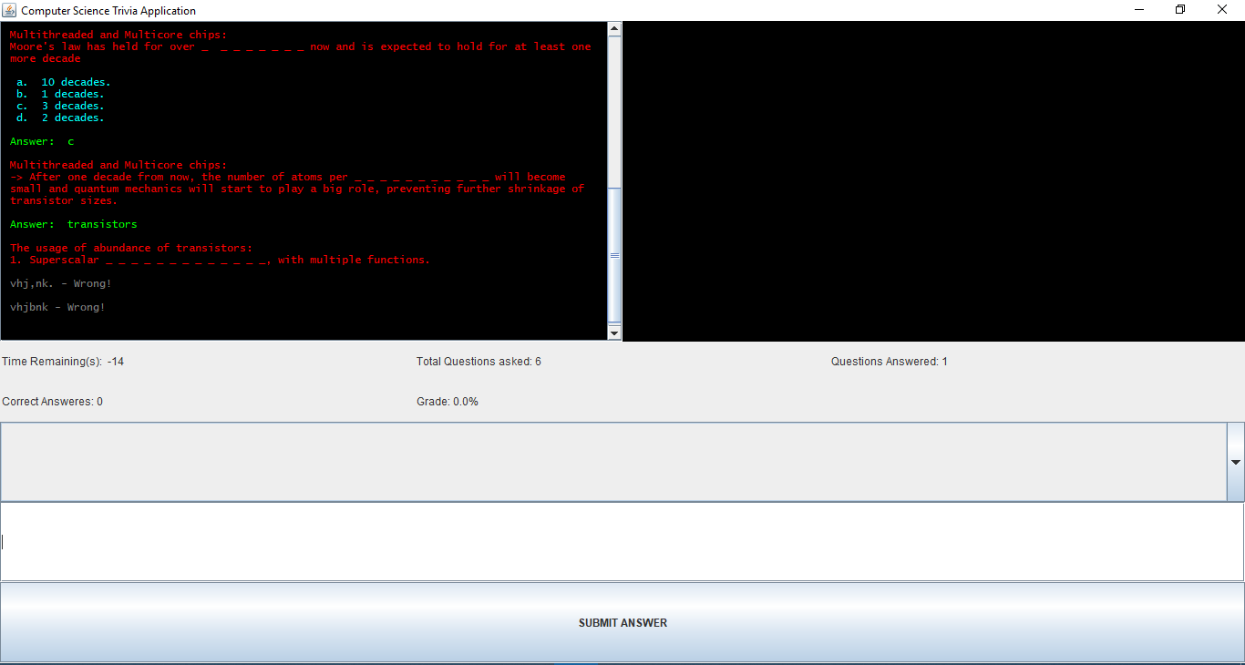Click the 'Grade: 0.0%' label
The width and height of the screenshot is (1245, 665).
coord(447,401)
